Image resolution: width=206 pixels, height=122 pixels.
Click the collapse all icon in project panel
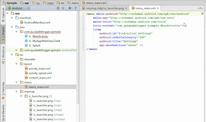point(63,8)
